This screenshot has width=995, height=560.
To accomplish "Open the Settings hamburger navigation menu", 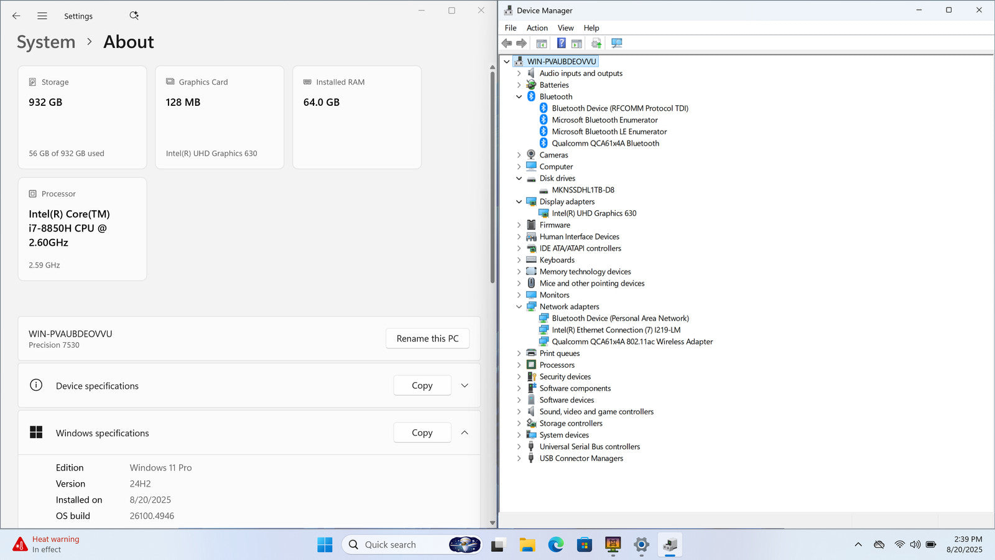I will pyautogui.click(x=42, y=16).
